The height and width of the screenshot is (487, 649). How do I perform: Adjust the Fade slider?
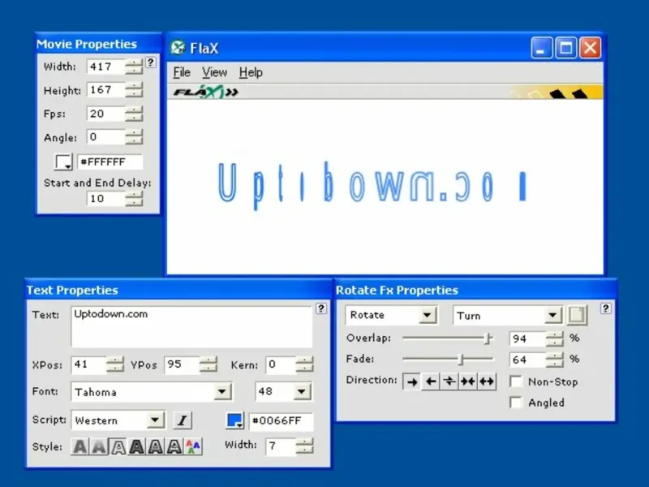tap(461, 359)
